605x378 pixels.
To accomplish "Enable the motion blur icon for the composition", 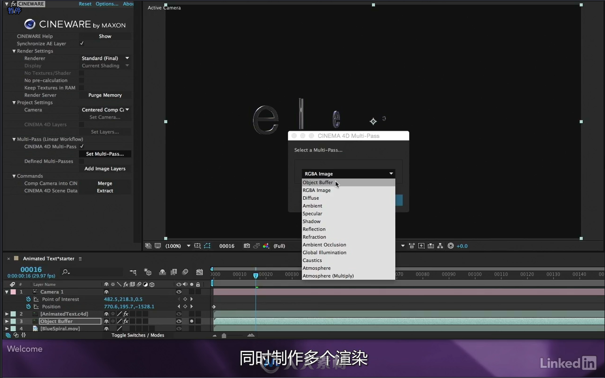I will point(185,272).
